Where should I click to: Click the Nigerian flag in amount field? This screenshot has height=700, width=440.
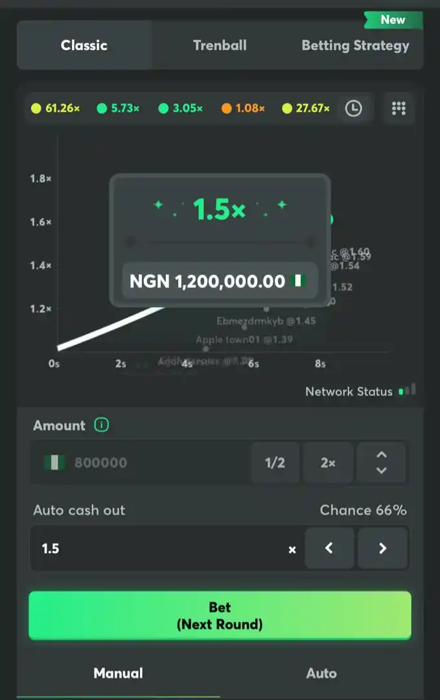[55, 463]
